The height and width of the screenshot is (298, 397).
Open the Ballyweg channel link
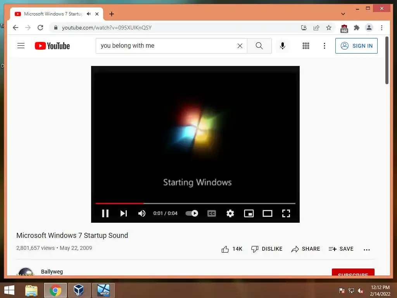click(52, 272)
